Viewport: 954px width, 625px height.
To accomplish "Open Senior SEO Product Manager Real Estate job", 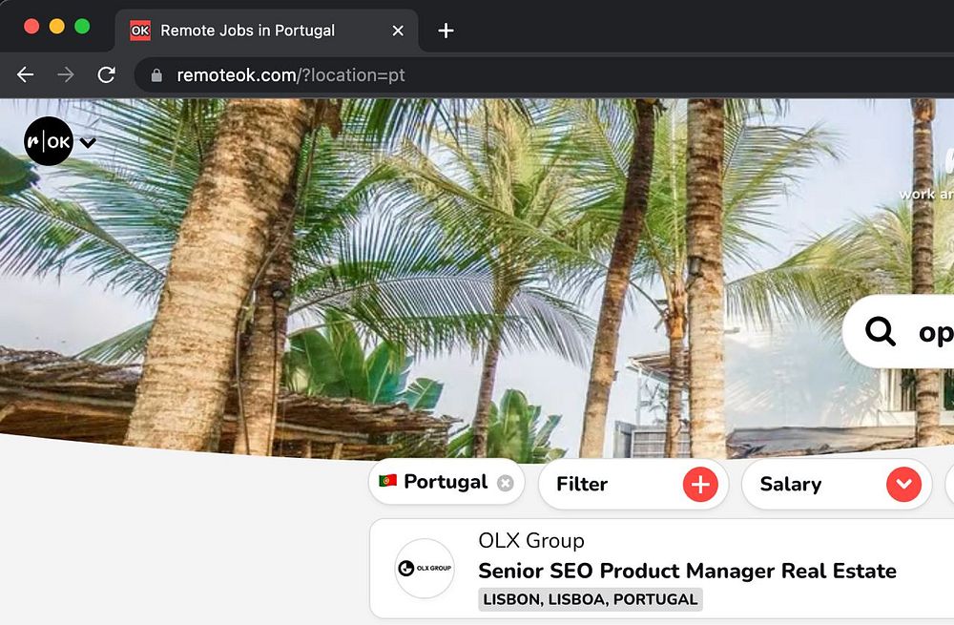I will 688,571.
